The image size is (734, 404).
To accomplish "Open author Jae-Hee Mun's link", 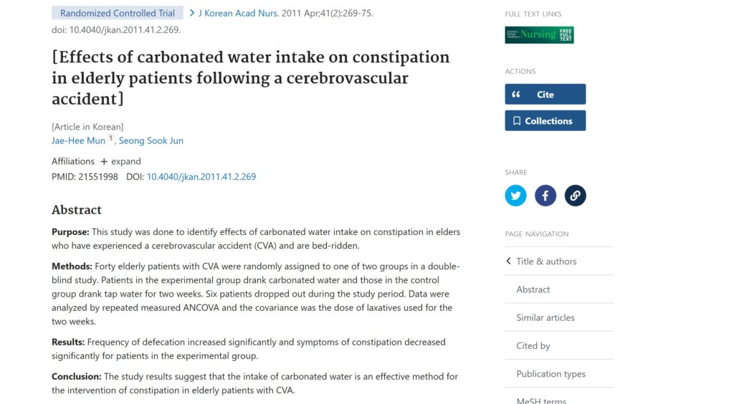I will pos(78,140).
